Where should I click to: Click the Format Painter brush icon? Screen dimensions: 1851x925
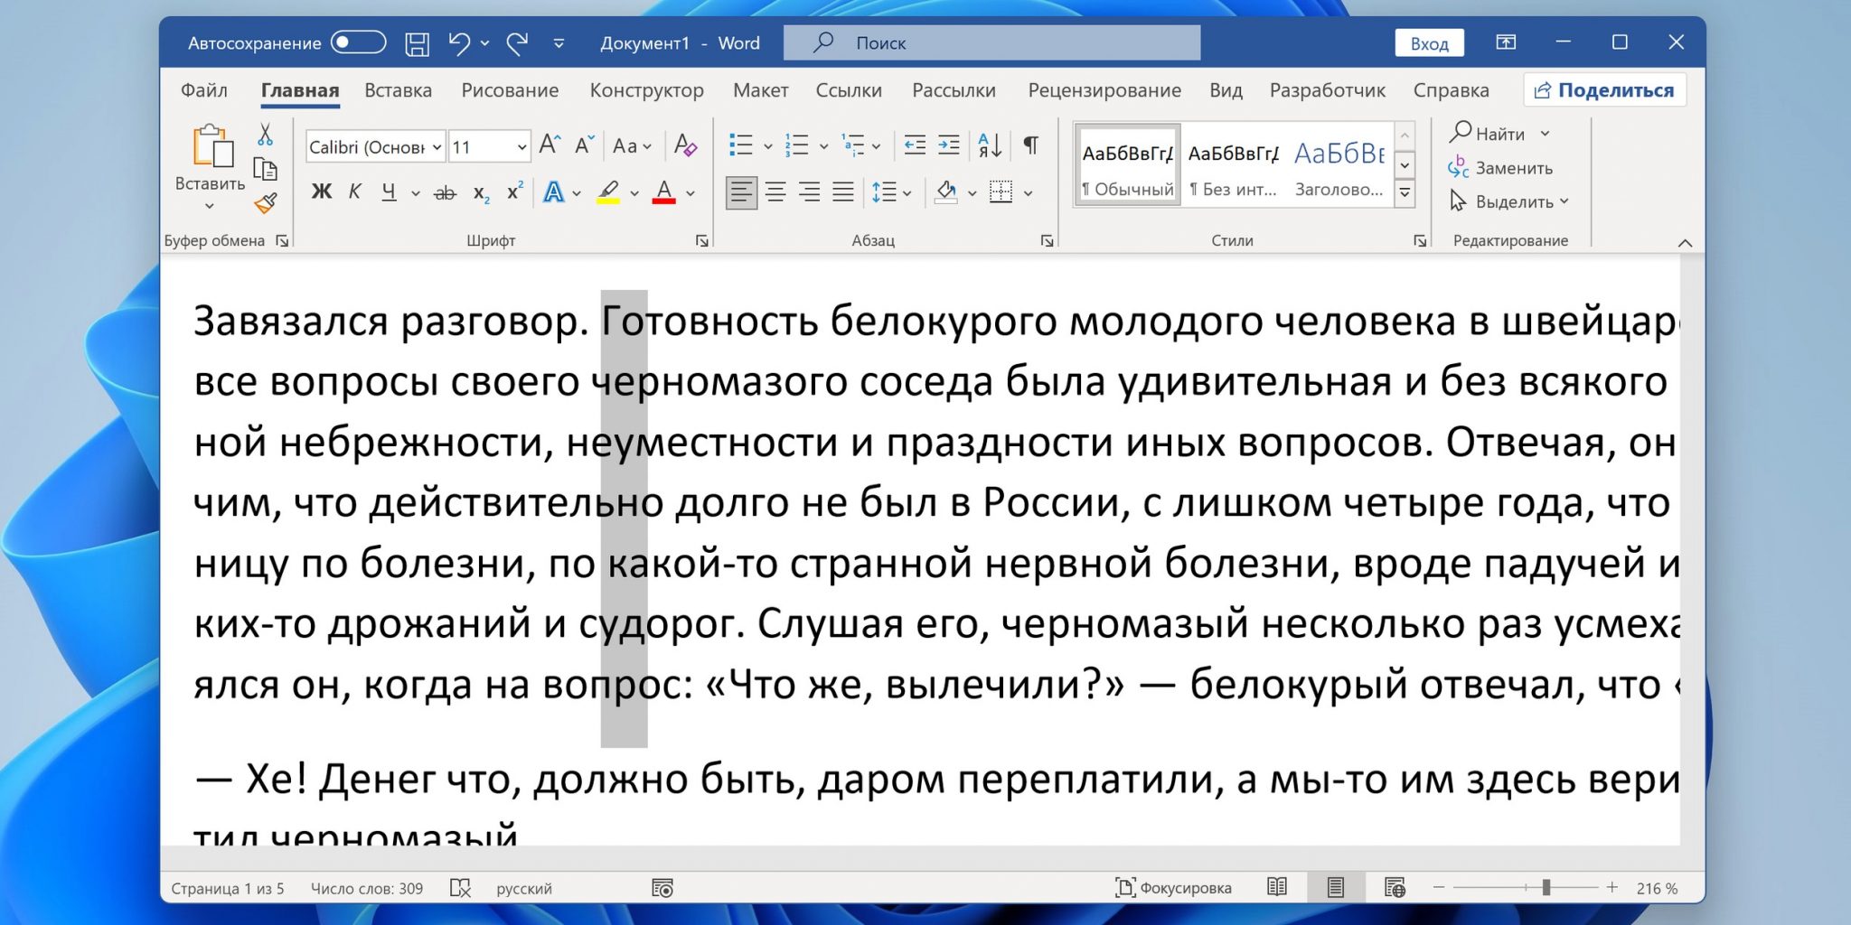(265, 204)
